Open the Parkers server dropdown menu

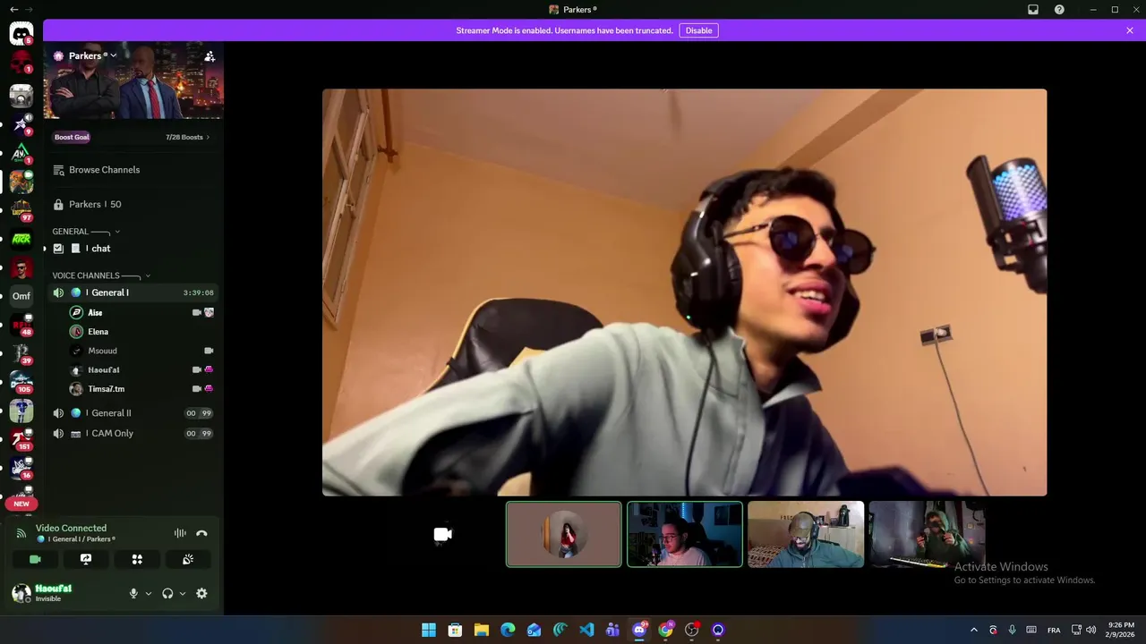point(92,55)
